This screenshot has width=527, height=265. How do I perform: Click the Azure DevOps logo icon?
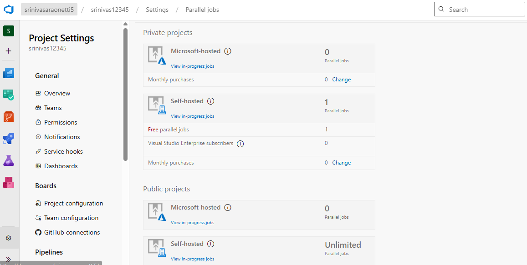tap(9, 10)
